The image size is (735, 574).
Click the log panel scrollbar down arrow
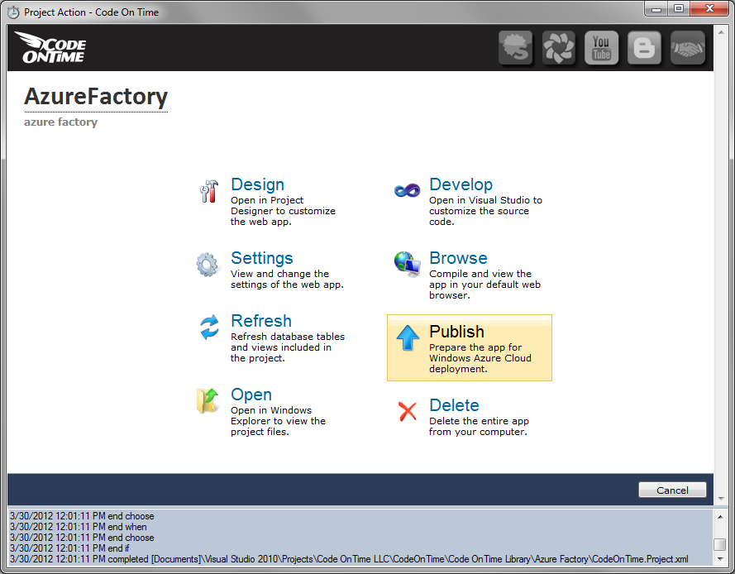pos(719,560)
